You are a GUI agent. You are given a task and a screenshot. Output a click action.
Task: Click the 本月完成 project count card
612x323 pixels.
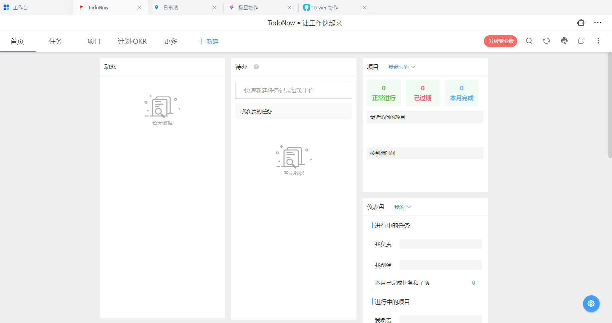(x=462, y=93)
